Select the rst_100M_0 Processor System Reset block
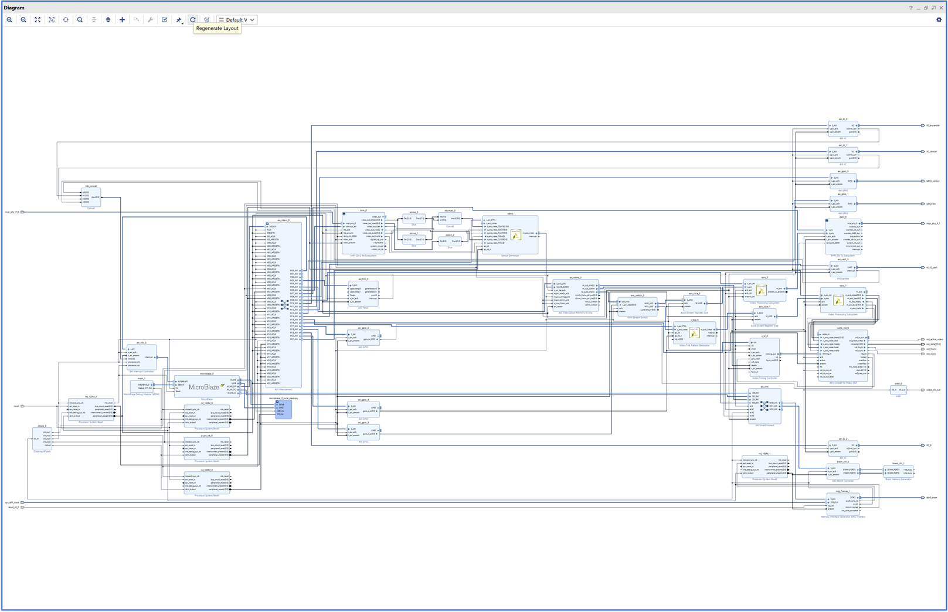 91,410
